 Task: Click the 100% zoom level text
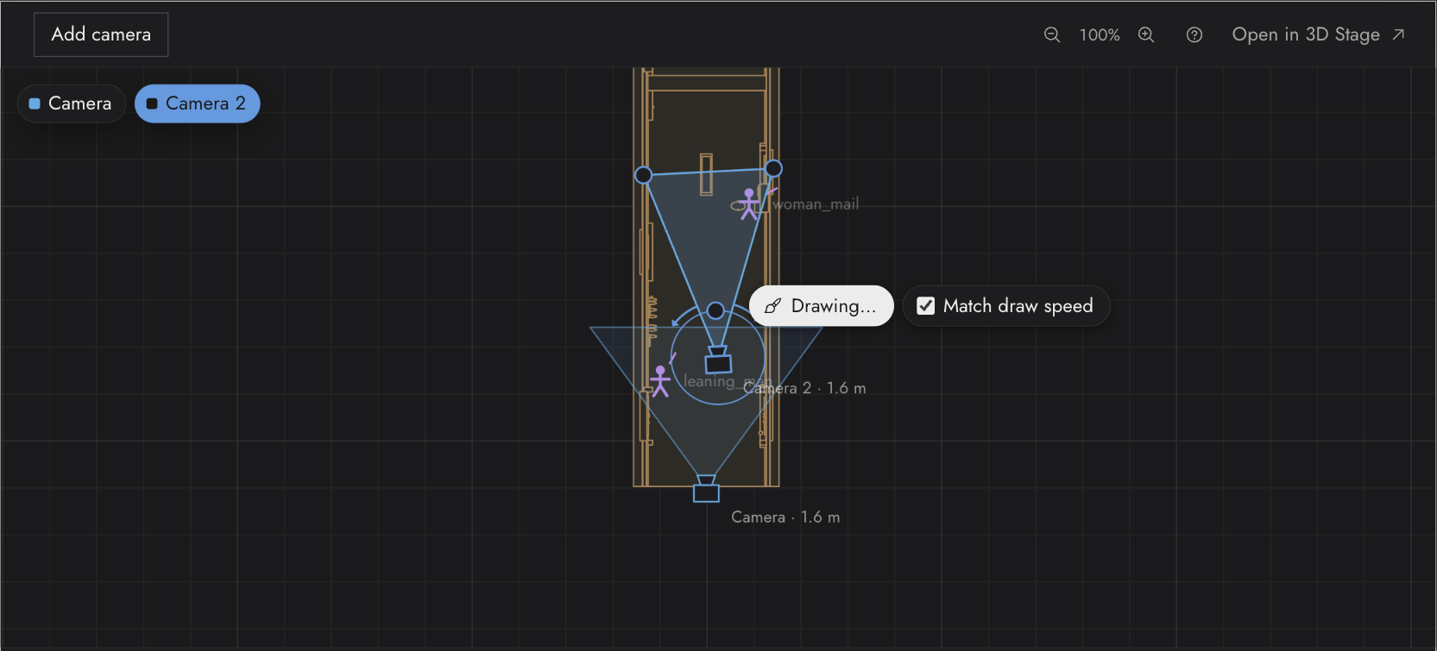coord(1100,35)
